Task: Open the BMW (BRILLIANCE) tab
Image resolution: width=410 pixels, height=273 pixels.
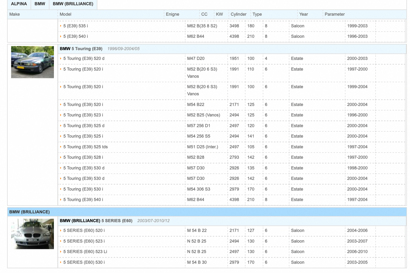Action: click(73, 4)
